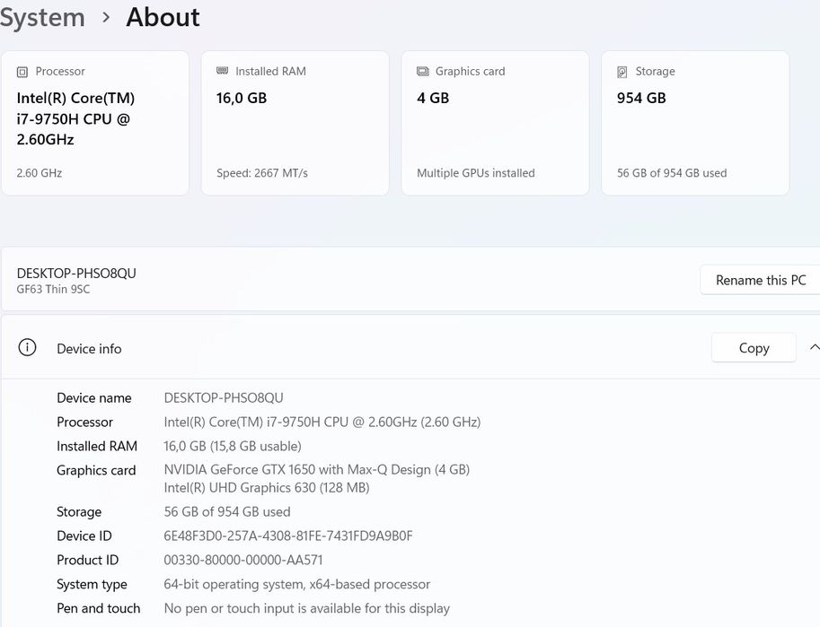Viewport: 820px width, 627px height.
Task: Click the Device name row label
Action: pos(94,398)
